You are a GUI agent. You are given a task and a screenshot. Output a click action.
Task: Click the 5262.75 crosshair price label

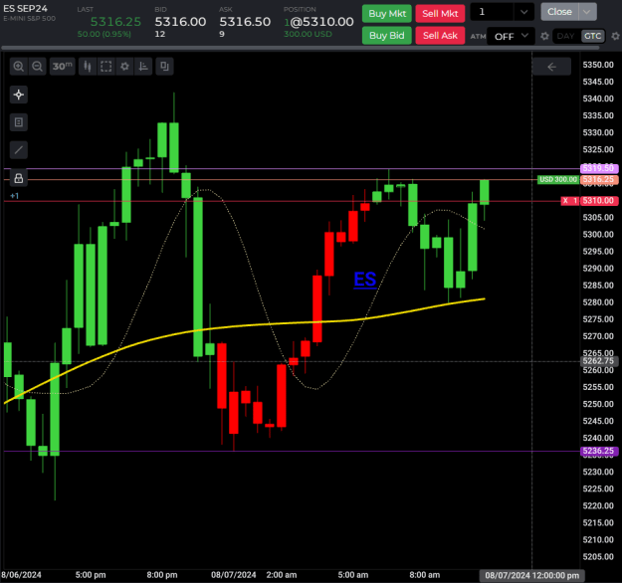tap(599, 361)
